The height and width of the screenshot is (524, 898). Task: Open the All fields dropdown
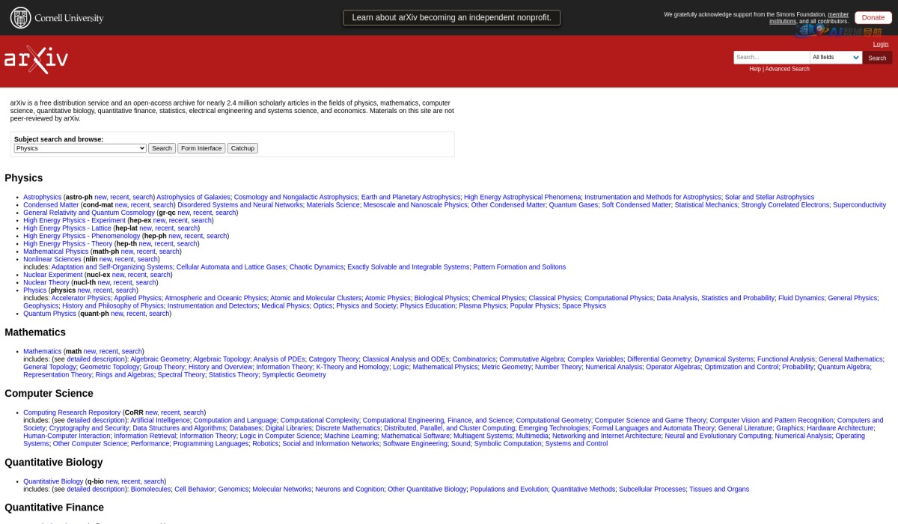(836, 58)
